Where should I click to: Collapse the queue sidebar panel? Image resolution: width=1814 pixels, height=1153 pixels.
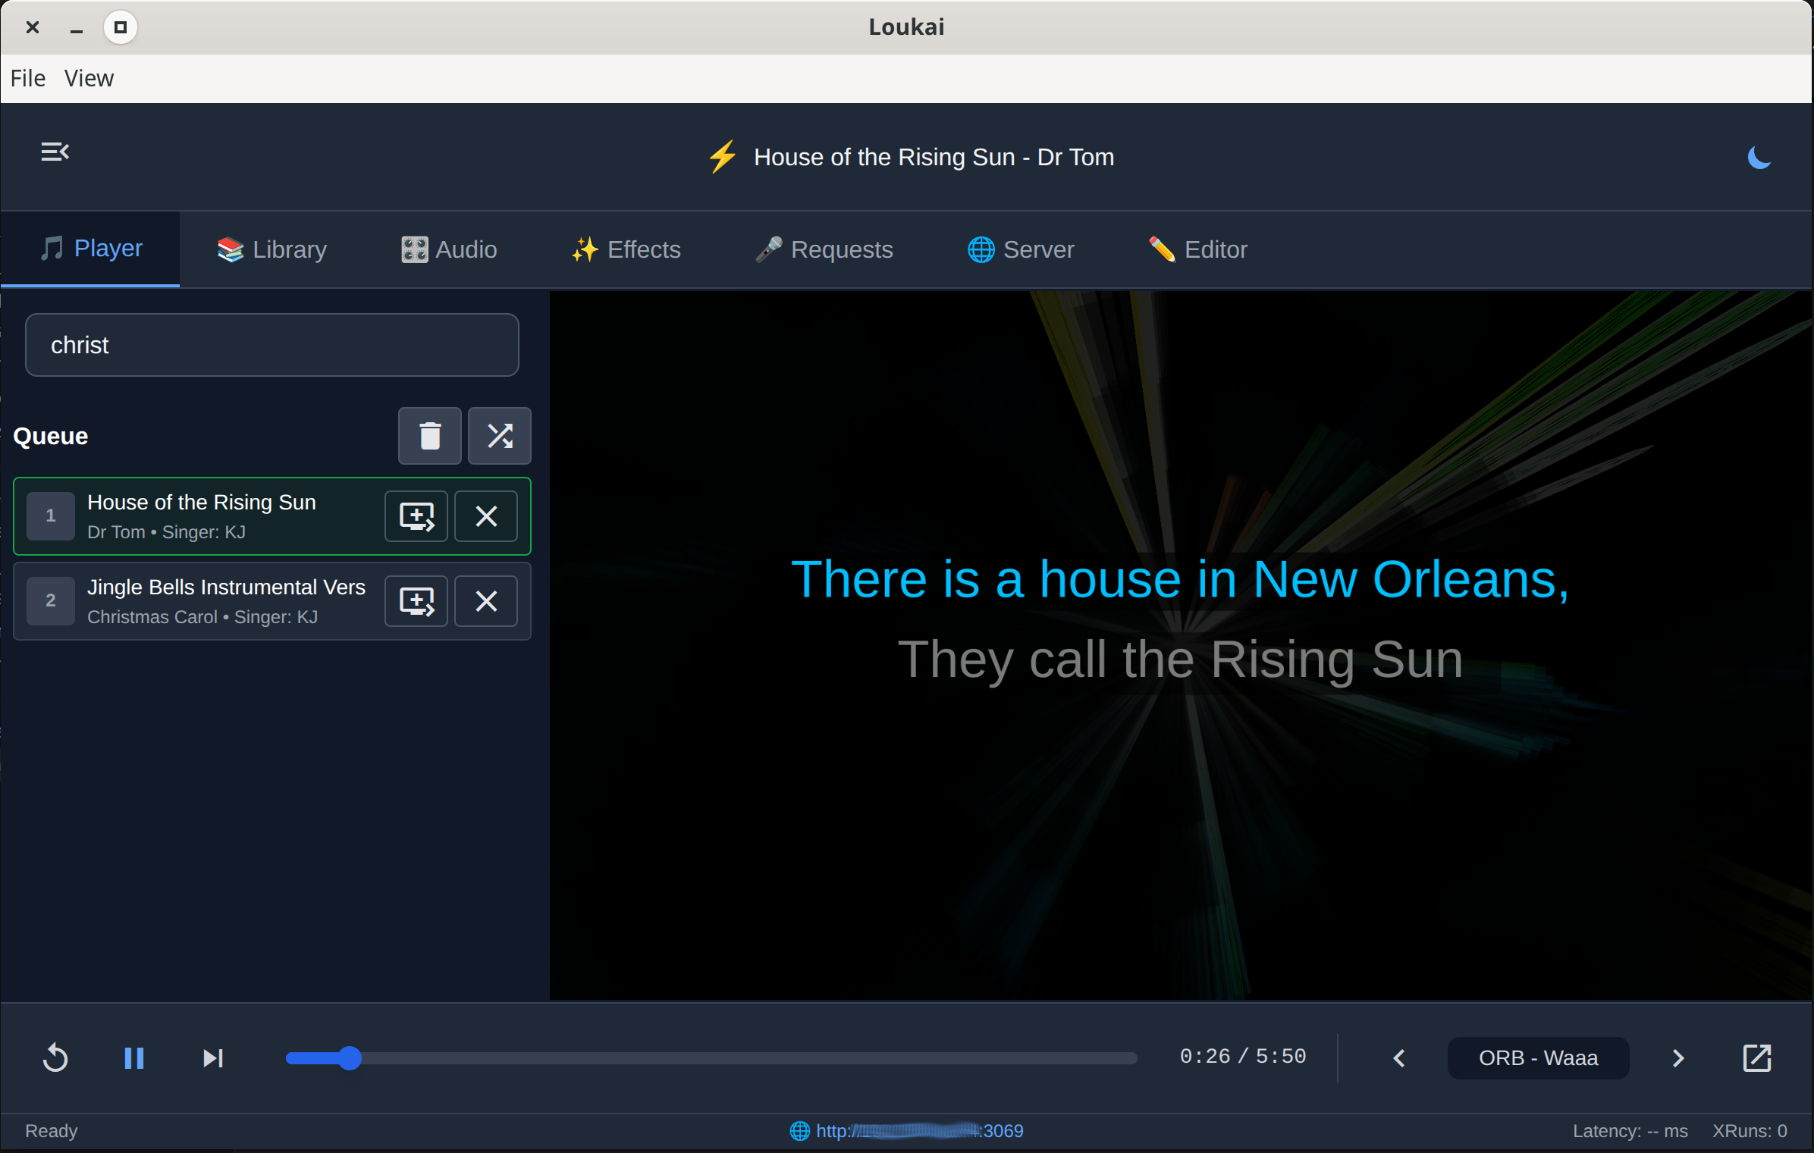pos(55,152)
